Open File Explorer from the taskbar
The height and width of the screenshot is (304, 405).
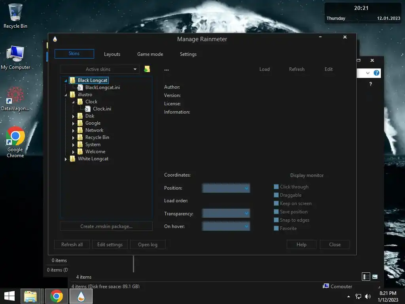pyautogui.click(x=30, y=296)
